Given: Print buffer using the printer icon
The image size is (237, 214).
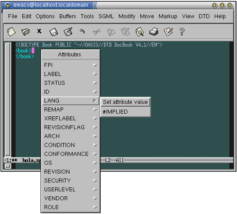Looking at the screenshot, I should click(154, 32).
